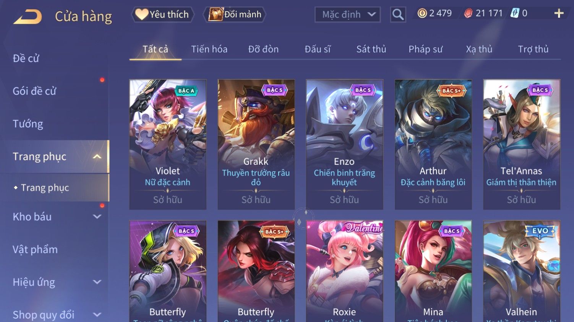This screenshot has width=574, height=322.
Task: Open Yêu thích heart favorites
Action: (162, 15)
